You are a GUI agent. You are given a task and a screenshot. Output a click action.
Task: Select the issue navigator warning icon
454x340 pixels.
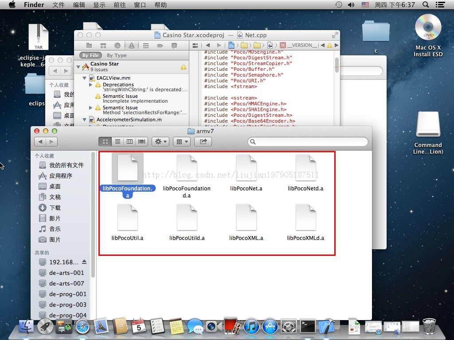pos(131,46)
